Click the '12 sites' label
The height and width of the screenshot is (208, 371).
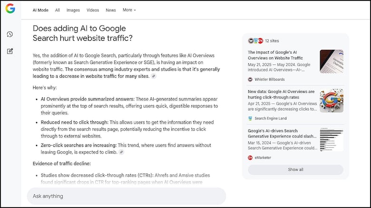coord(272,41)
